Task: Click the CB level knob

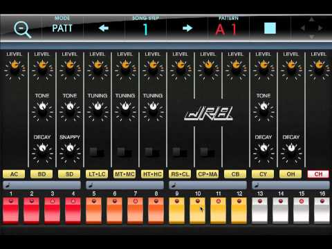Action: point(236,68)
